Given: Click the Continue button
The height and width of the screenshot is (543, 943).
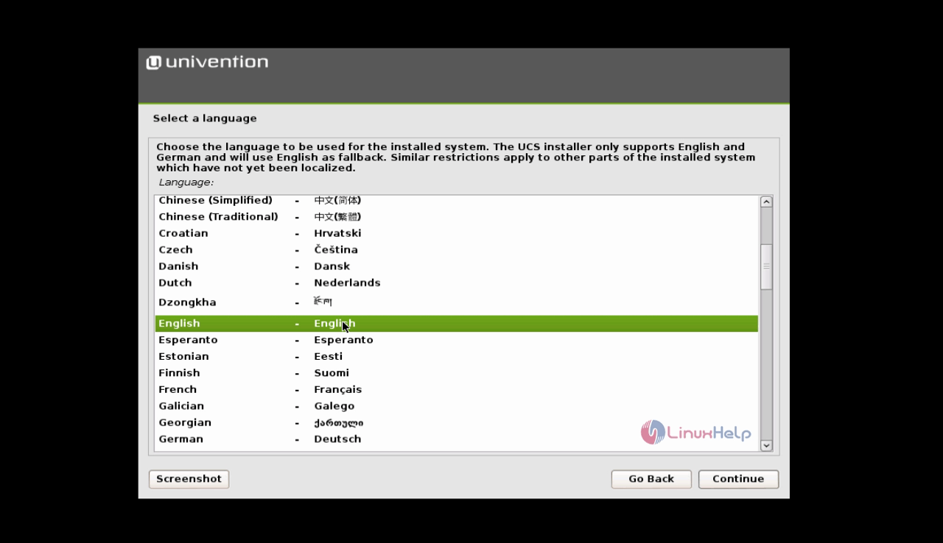Looking at the screenshot, I should pos(738,479).
